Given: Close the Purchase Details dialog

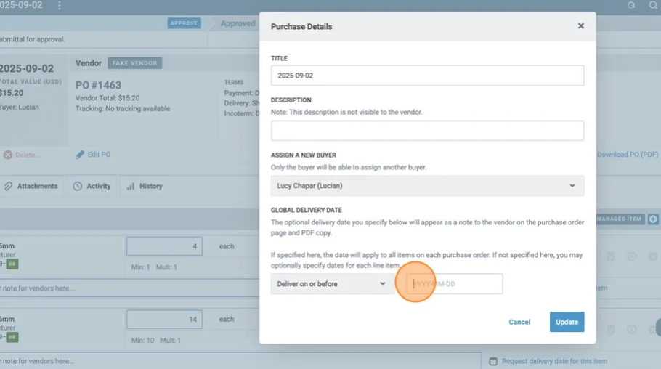Looking at the screenshot, I should 580,26.
